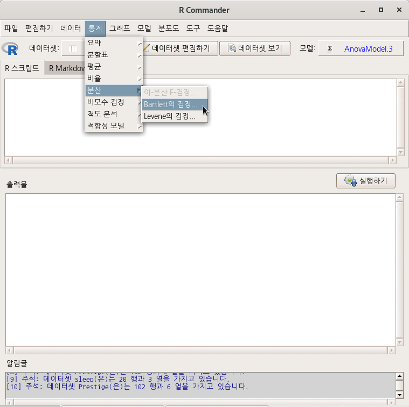Viewport: 409px width, 407px height.
Task: Click the 데이터셋 보기 button
Action: click(255, 48)
